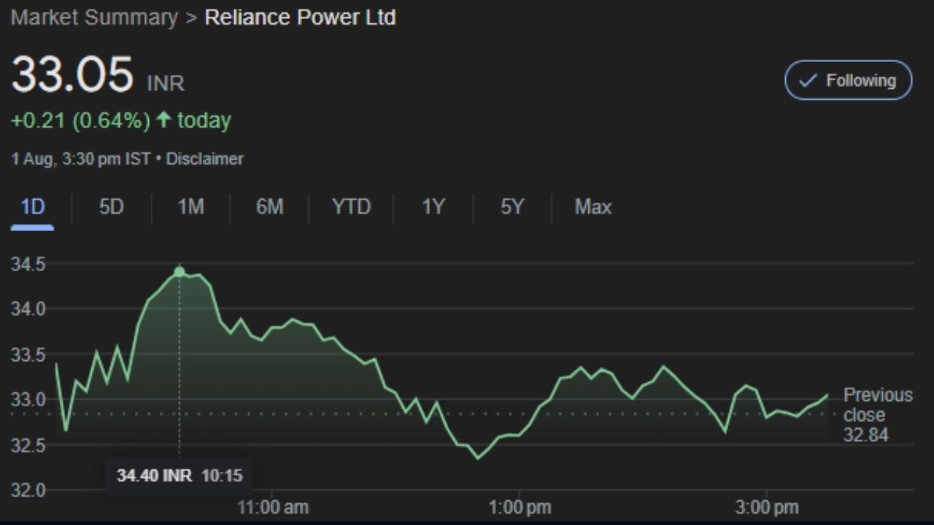Click the 34.5 y-axis label

pyautogui.click(x=28, y=264)
